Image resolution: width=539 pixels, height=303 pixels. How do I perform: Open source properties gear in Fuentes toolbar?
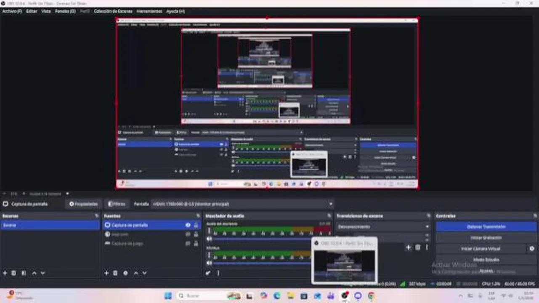point(125,273)
